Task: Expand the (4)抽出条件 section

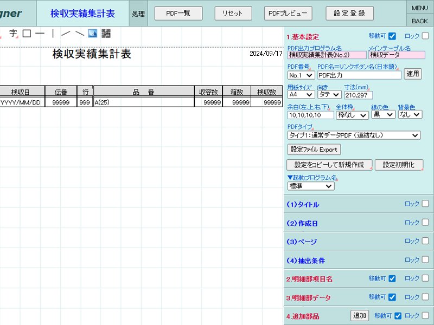Action: click(305, 261)
